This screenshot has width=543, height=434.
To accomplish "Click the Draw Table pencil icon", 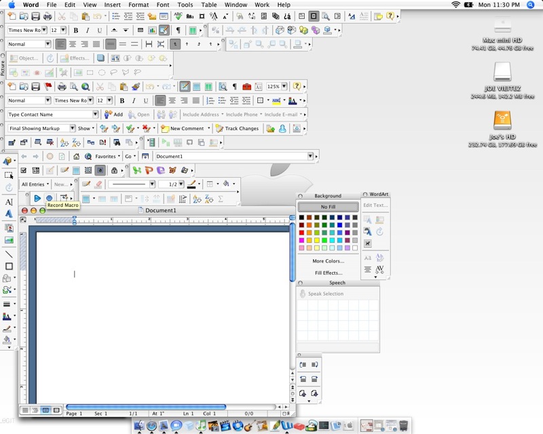I will [86, 184].
